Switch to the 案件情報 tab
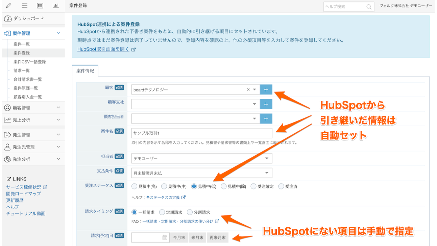437x246 pixels. pos(85,71)
